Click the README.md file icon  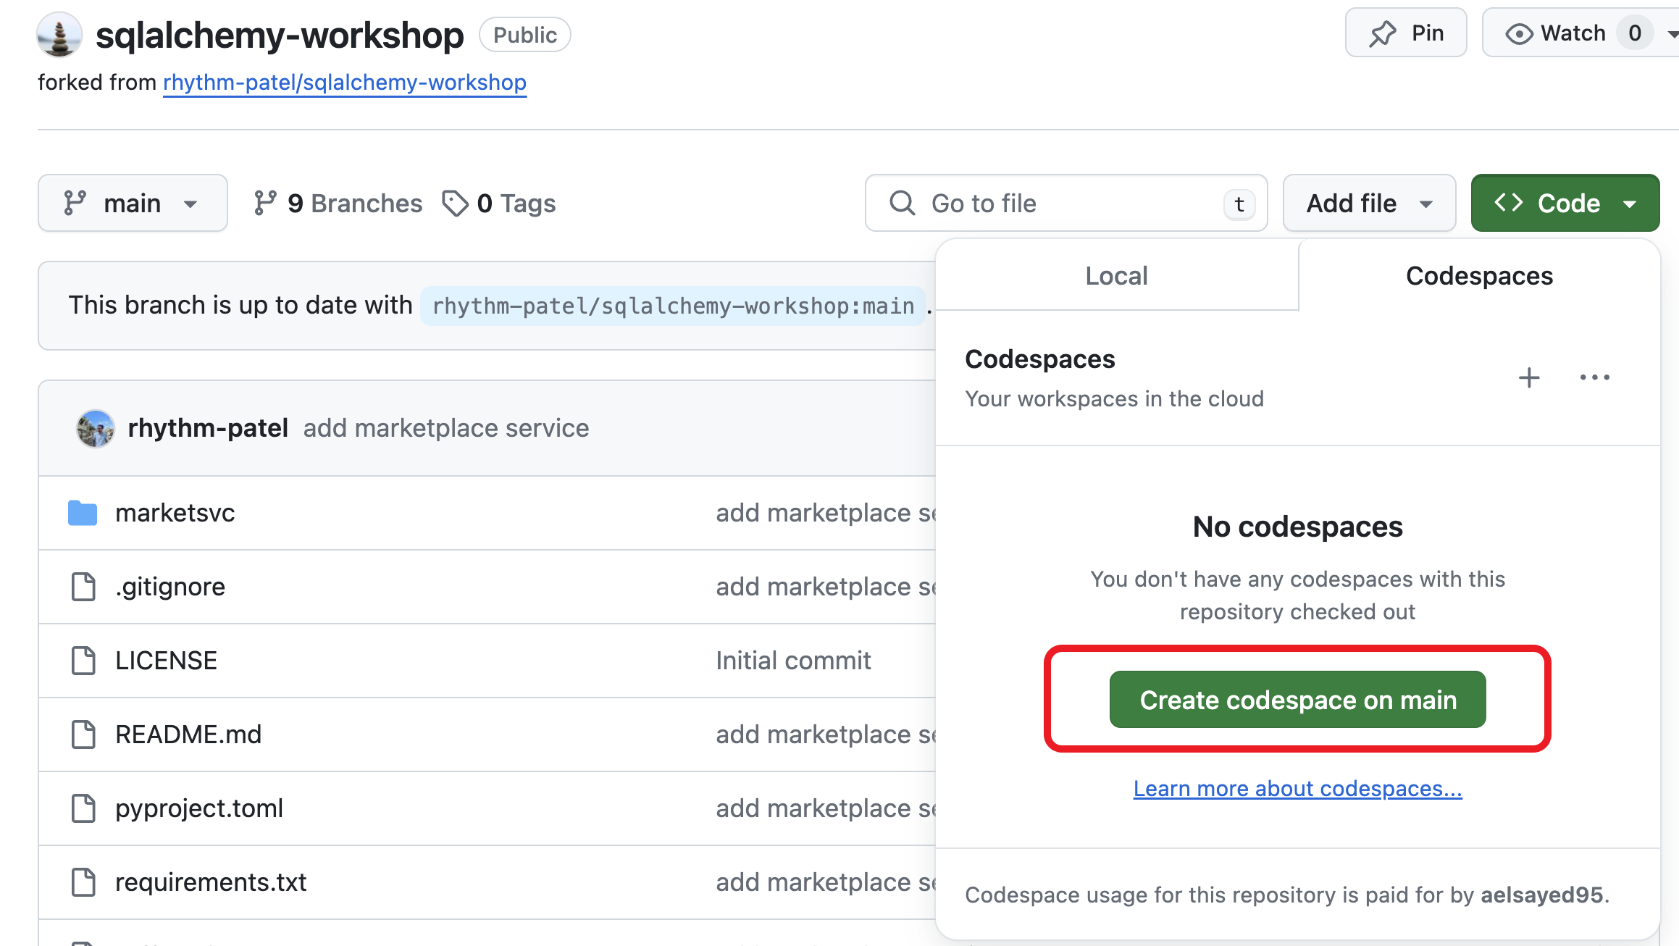pos(83,734)
